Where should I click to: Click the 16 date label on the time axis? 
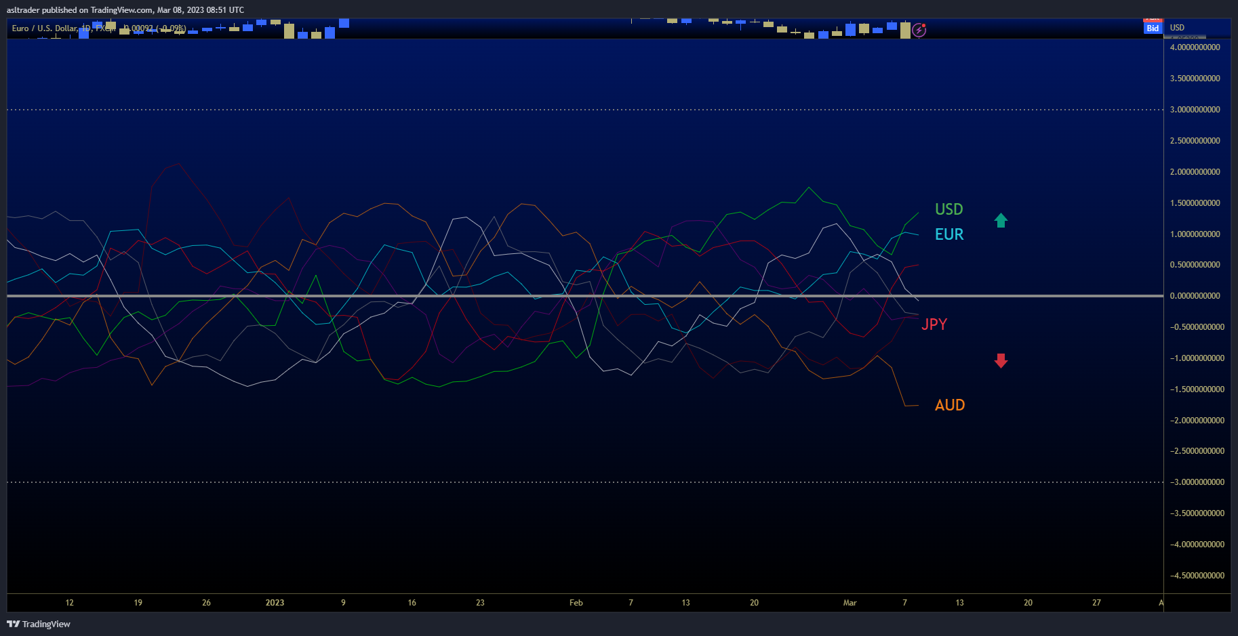412,603
